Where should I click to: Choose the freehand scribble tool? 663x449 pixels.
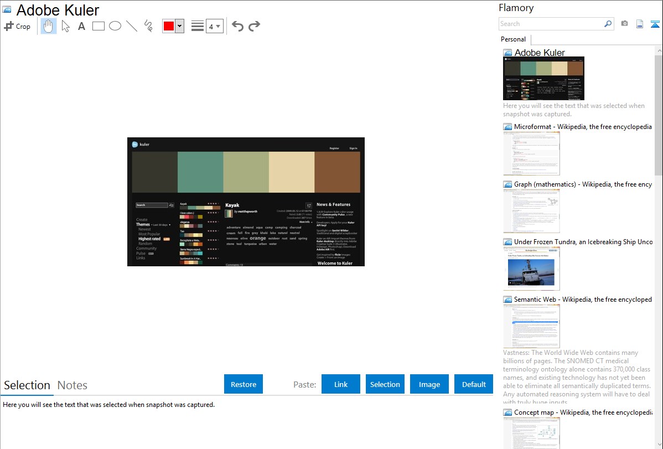click(148, 26)
